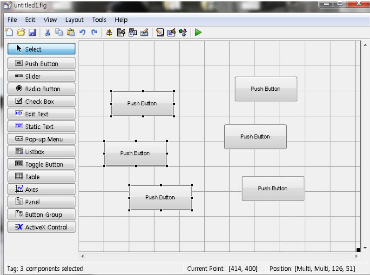Open the M-file Editor icon

(x=160, y=32)
